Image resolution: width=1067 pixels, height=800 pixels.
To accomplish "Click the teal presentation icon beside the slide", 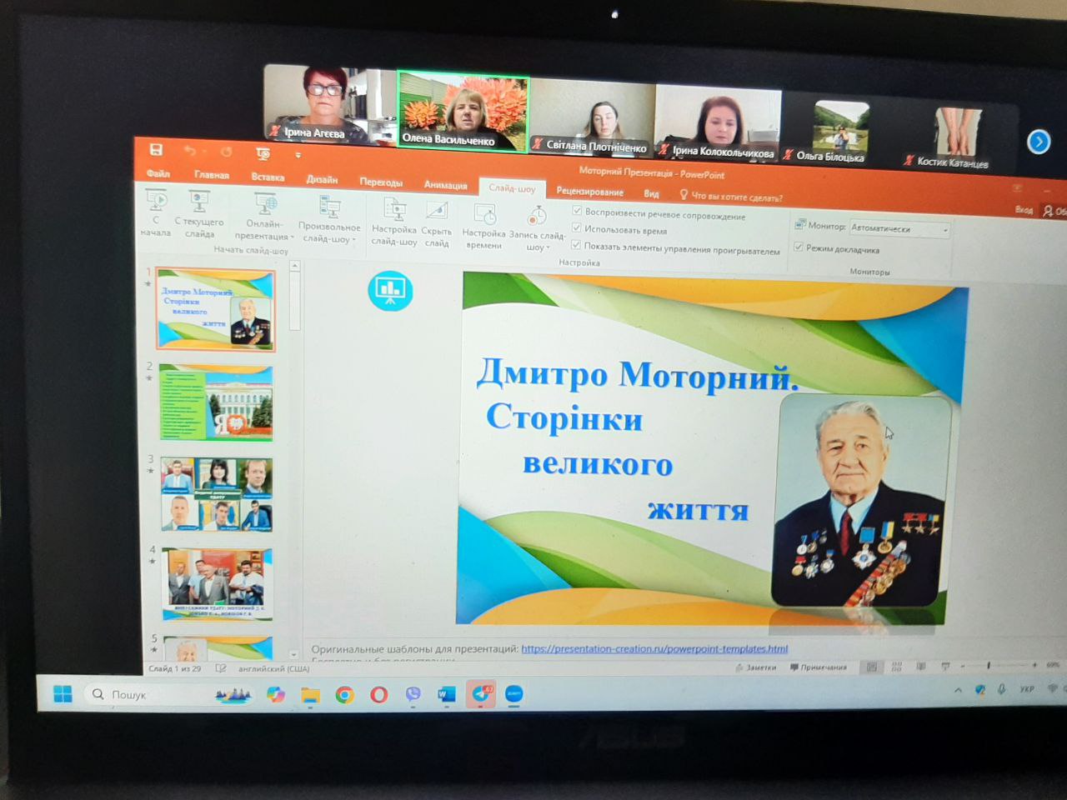I will coord(390,291).
